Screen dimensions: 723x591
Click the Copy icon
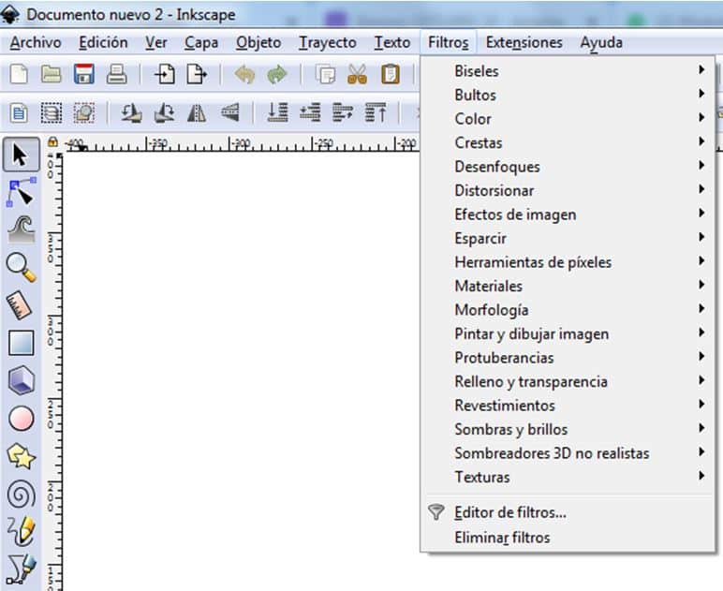click(x=325, y=74)
